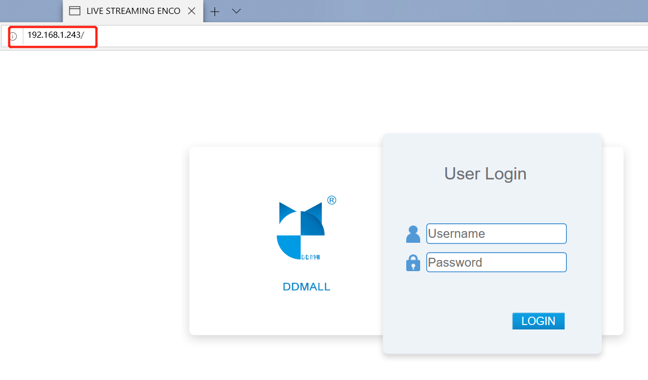Click the padlock icon beside Password
Screen dimensions: 648x380
coord(413,263)
